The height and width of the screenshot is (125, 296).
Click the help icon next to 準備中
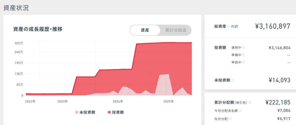pyautogui.click(x=243, y=55)
